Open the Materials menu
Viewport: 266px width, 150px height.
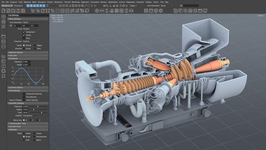pyautogui.click(x=27, y=2)
